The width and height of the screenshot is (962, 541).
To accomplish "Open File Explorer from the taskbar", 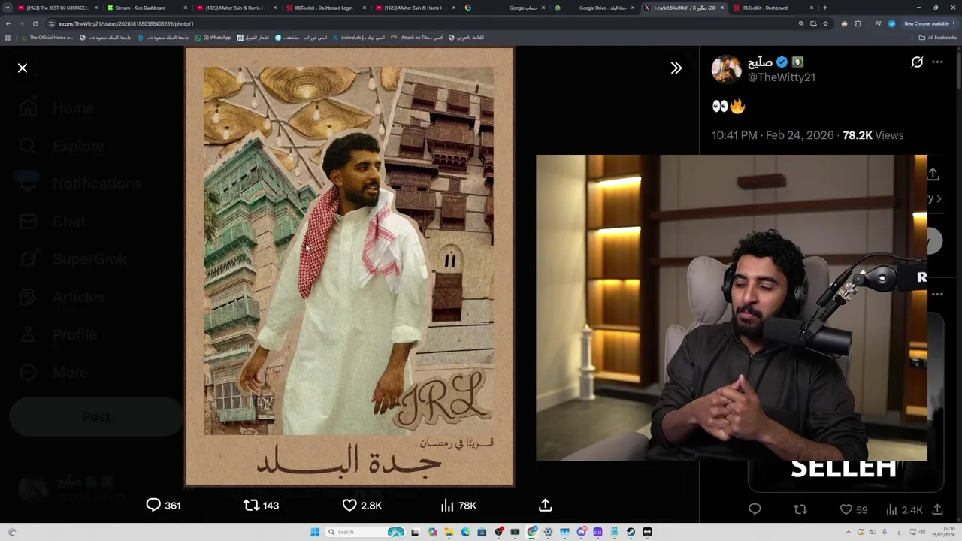I will pos(449,532).
